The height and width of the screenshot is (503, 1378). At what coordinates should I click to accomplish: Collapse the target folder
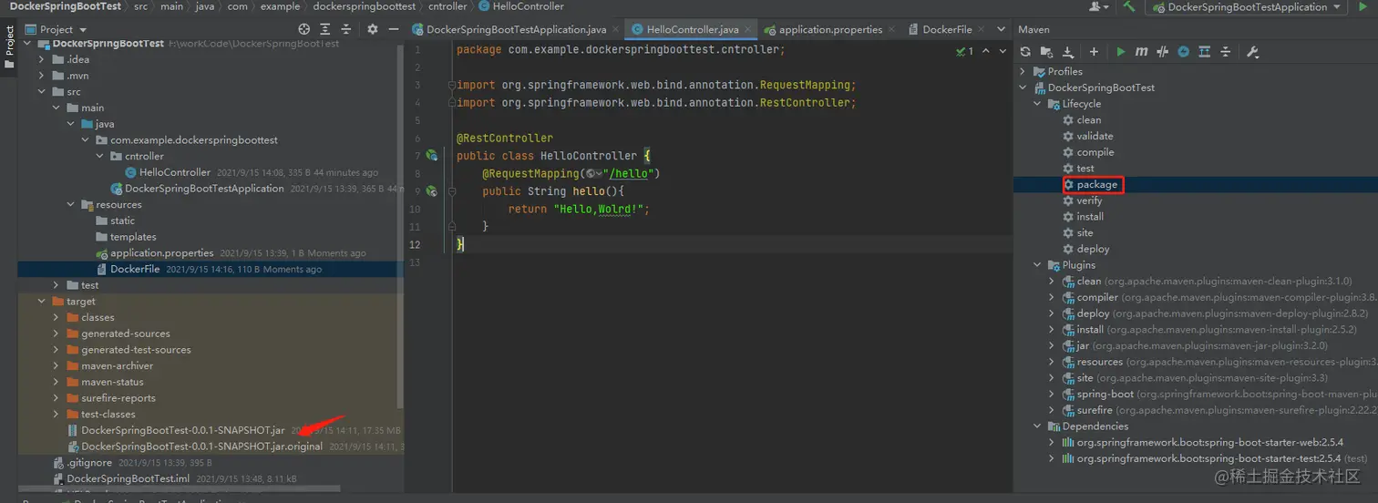pos(42,301)
